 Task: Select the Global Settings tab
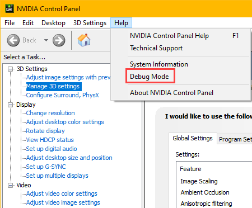193,138
